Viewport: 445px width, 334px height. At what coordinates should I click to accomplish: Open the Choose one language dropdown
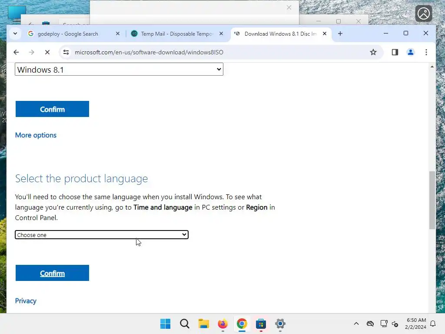coord(102,235)
